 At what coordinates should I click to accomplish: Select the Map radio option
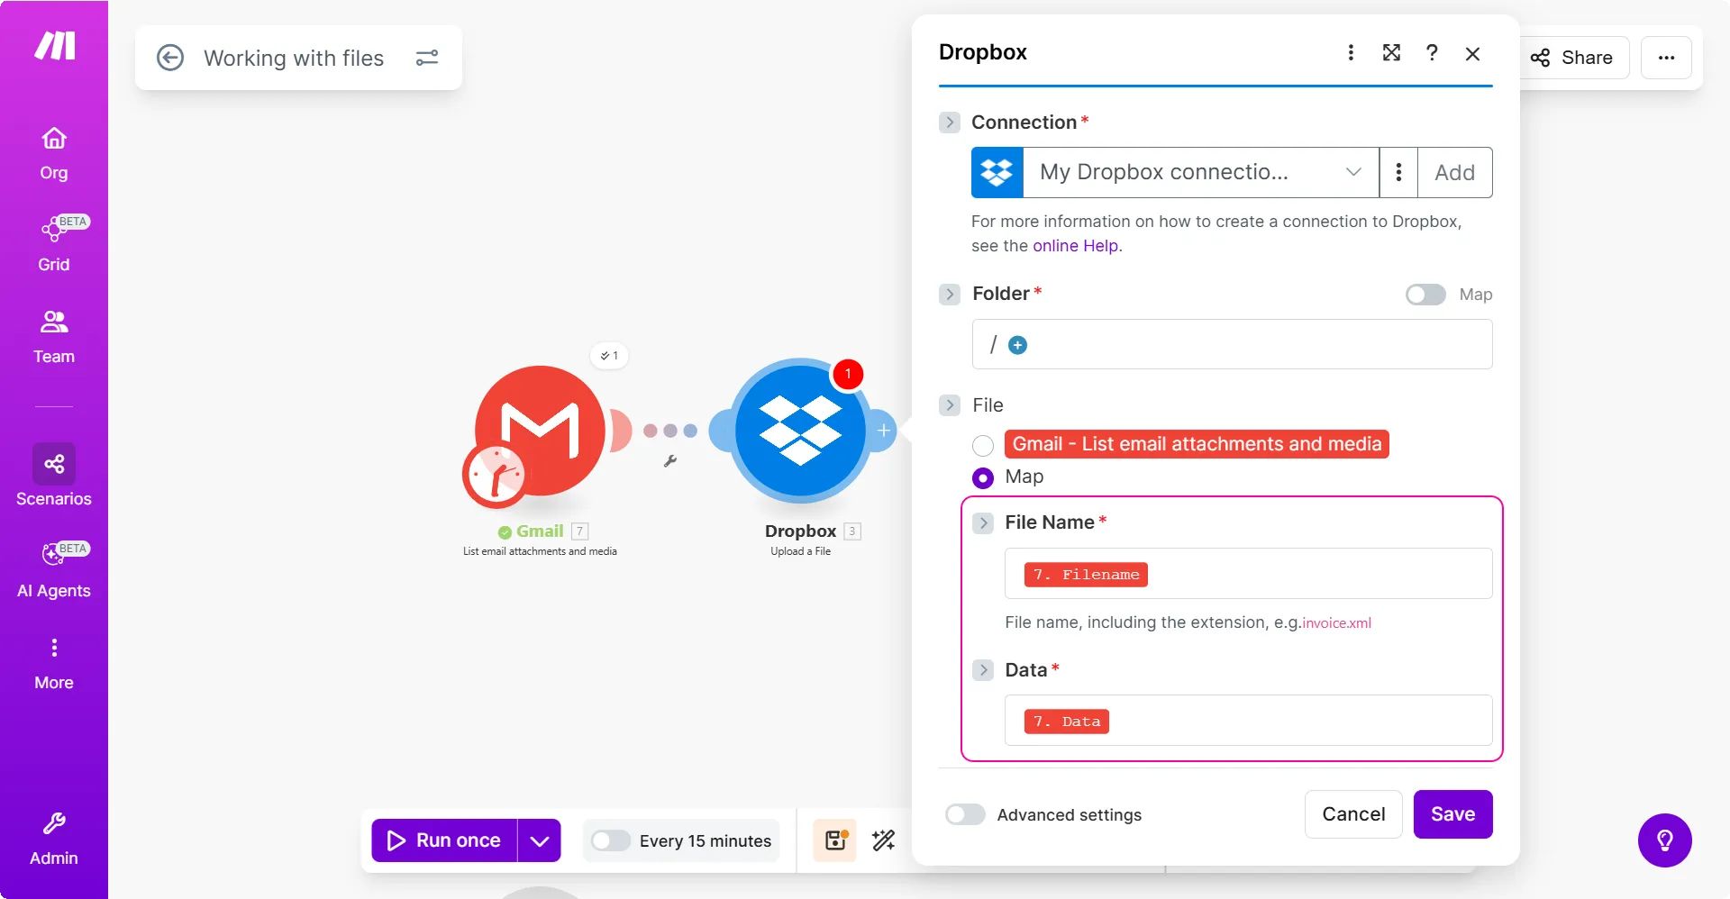coord(983,477)
